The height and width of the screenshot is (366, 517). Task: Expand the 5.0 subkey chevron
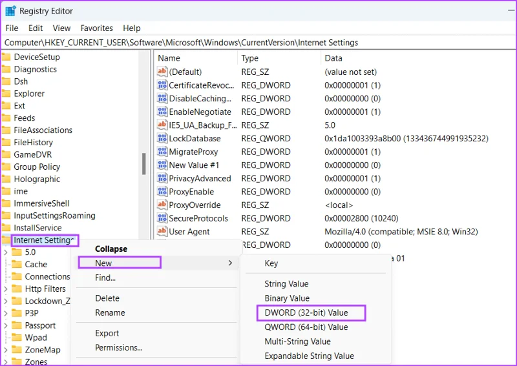[x=6, y=252]
